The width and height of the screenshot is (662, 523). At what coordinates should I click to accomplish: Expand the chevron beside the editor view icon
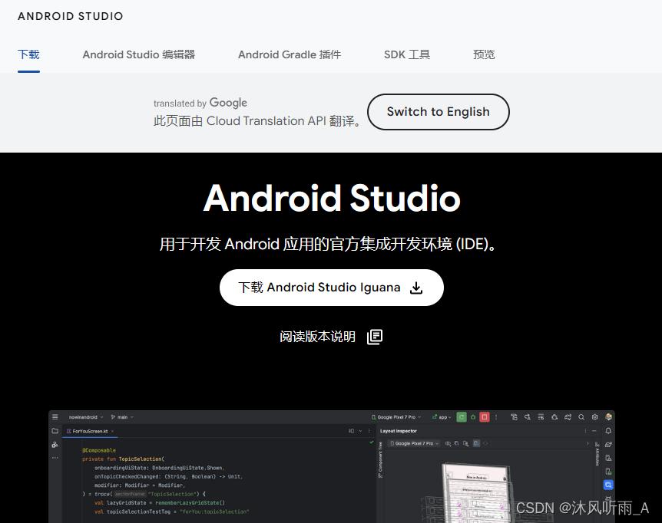pyautogui.click(x=360, y=431)
